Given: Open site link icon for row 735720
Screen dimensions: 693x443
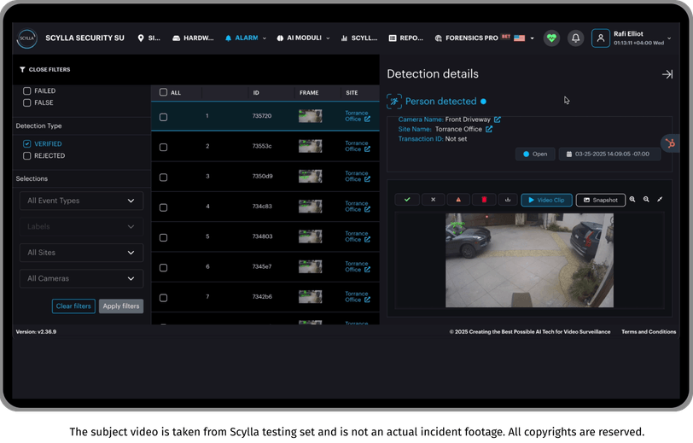Looking at the screenshot, I should 367,119.
